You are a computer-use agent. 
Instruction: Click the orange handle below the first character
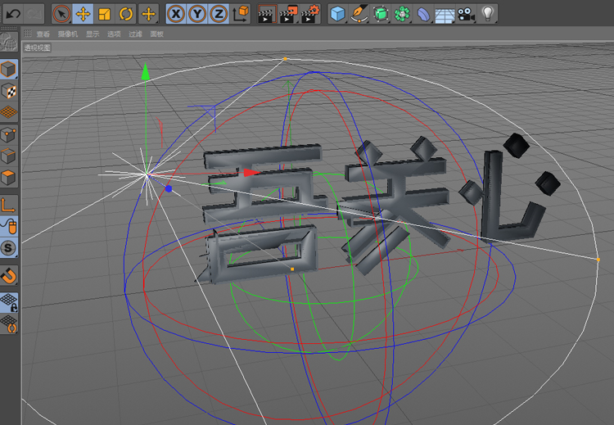click(x=292, y=269)
